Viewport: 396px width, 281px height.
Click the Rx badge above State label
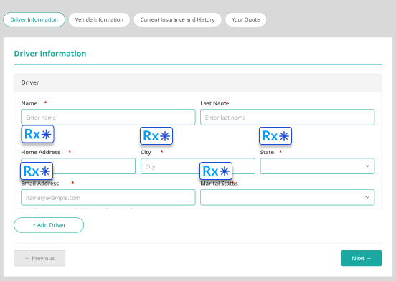tap(275, 136)
